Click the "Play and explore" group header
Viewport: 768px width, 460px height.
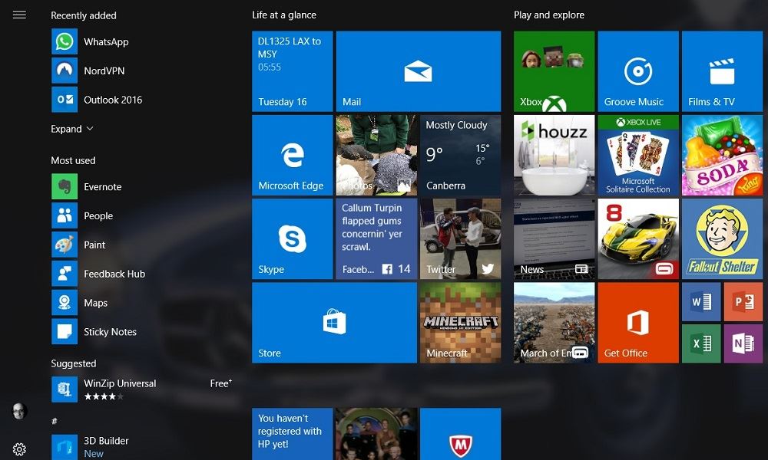[x=549, y=15]
